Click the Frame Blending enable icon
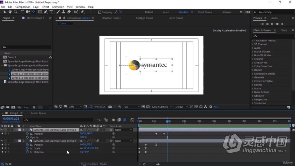This screenshot has width=295, height=166. (119, 120)
